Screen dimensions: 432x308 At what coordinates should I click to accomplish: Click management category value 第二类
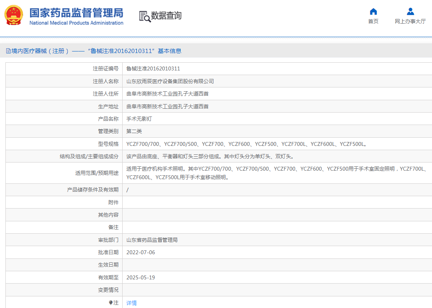[134, 132]
